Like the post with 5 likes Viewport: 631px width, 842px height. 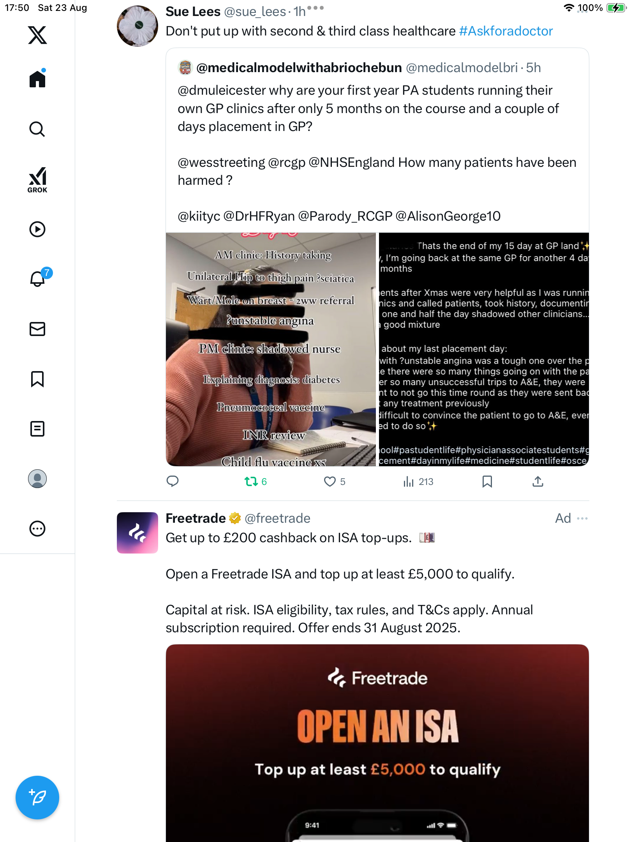click(335, 482)
